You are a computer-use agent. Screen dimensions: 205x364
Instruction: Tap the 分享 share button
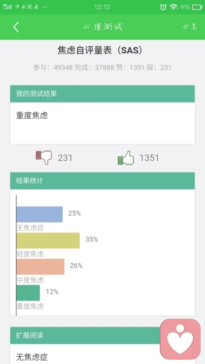[x=190, y=27]
